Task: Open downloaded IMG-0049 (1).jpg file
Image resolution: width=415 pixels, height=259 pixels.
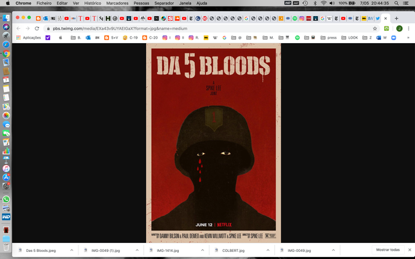Action: (105, 251)
